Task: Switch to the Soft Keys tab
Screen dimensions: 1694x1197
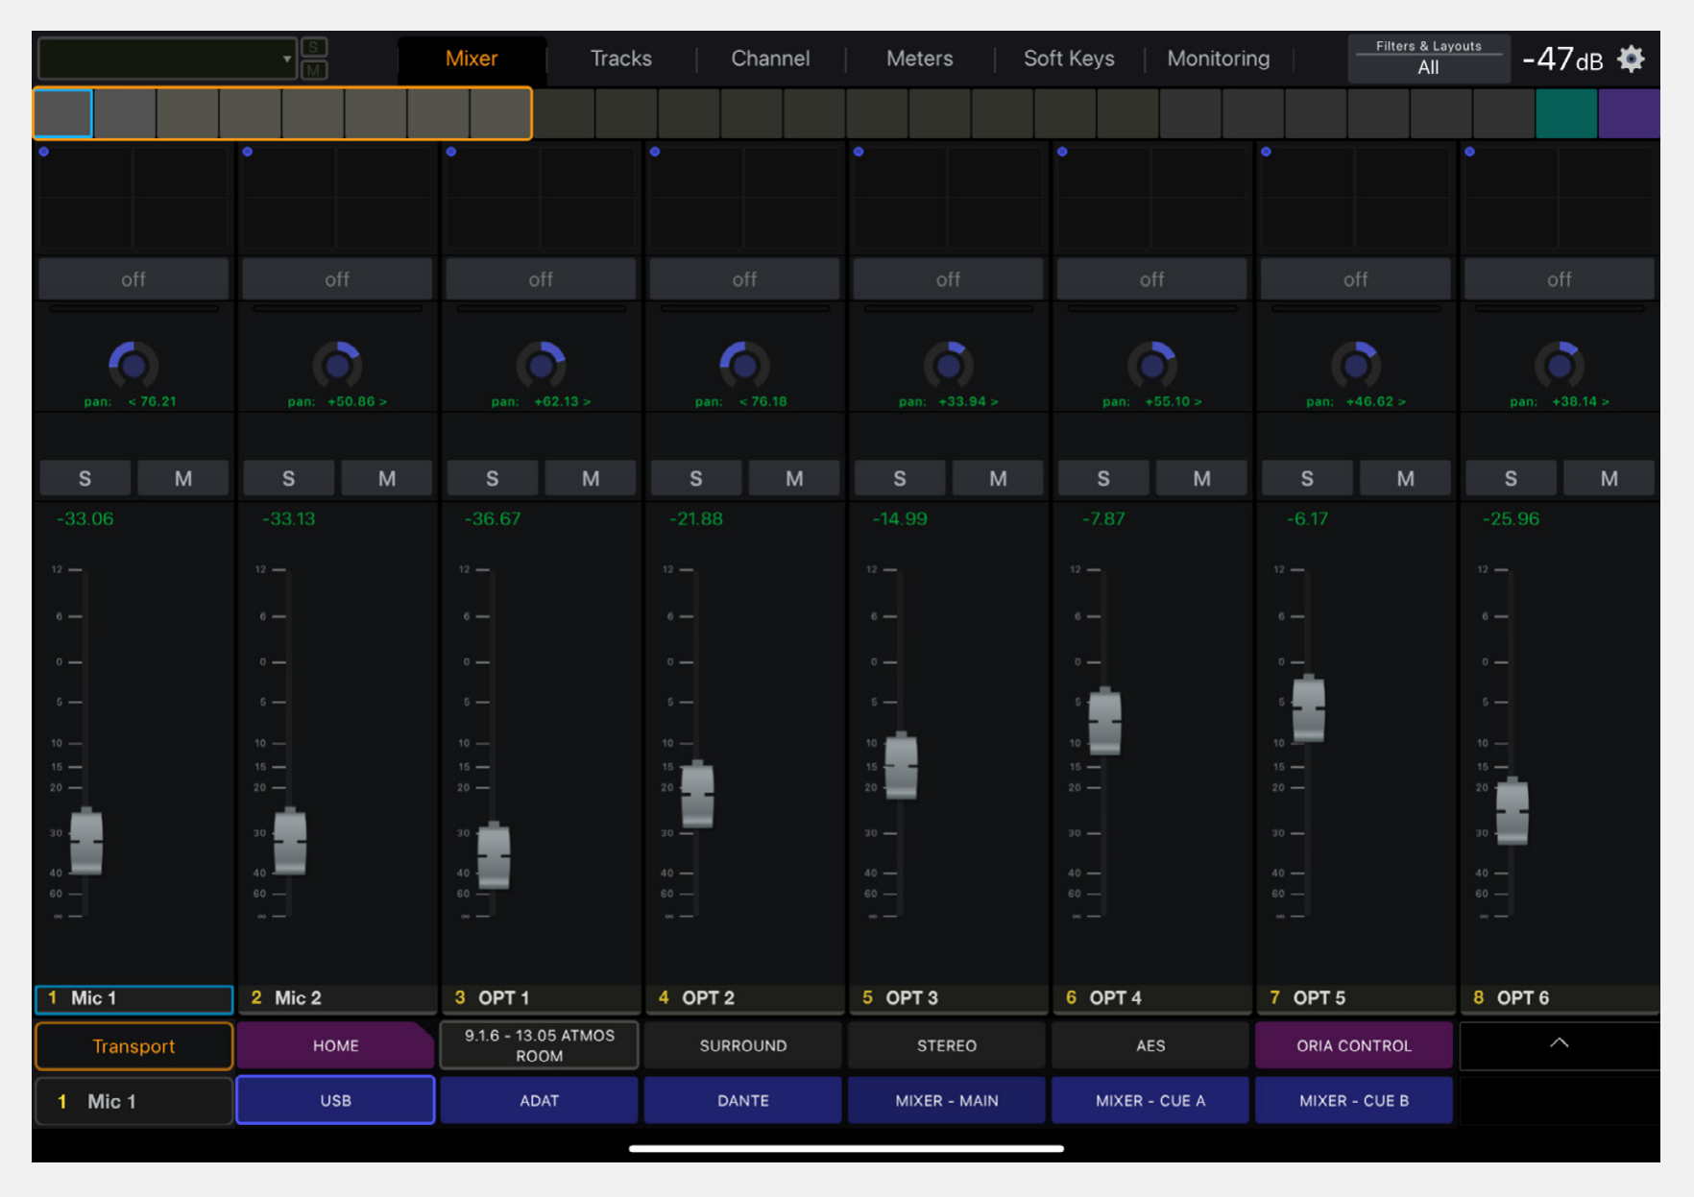Action: [x=1069, y=59]
